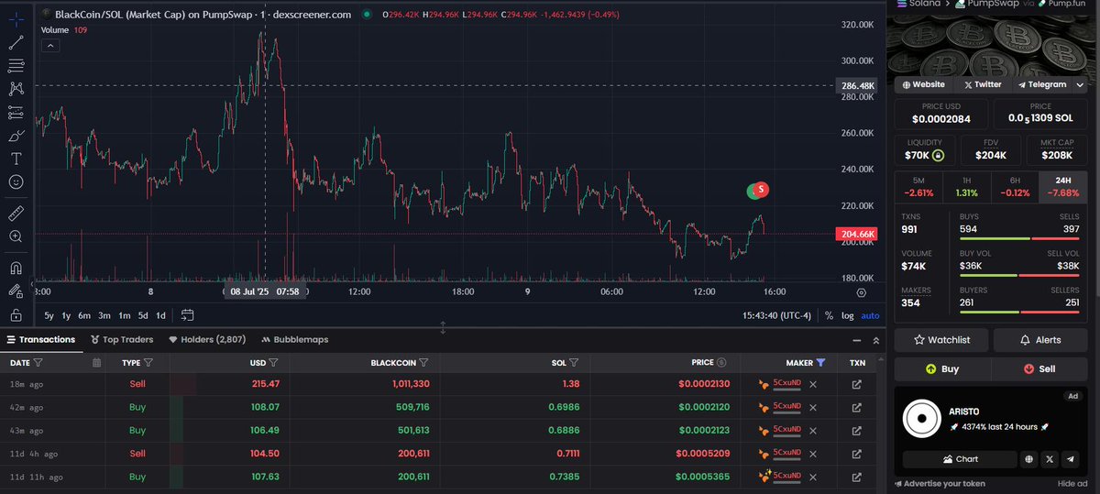Toggle the PRICE column currency icon

tap(721, 363)
